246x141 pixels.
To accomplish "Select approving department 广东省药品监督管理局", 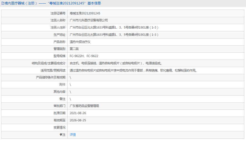I will click(84, 106).
